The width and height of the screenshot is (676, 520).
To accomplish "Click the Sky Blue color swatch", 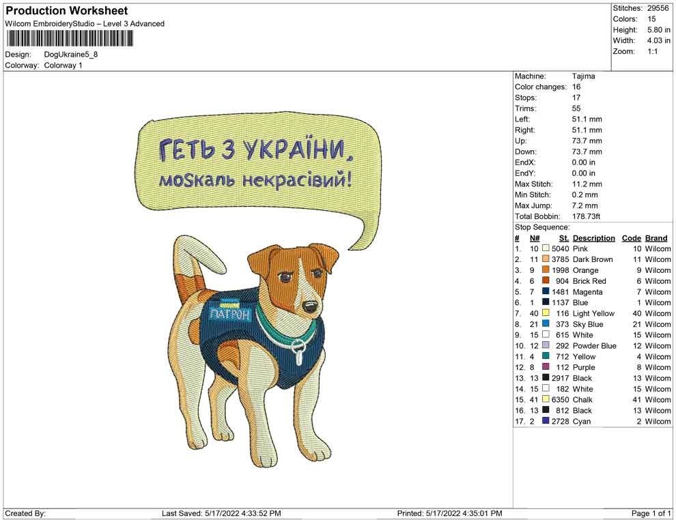I will click(x=546, y=323).
